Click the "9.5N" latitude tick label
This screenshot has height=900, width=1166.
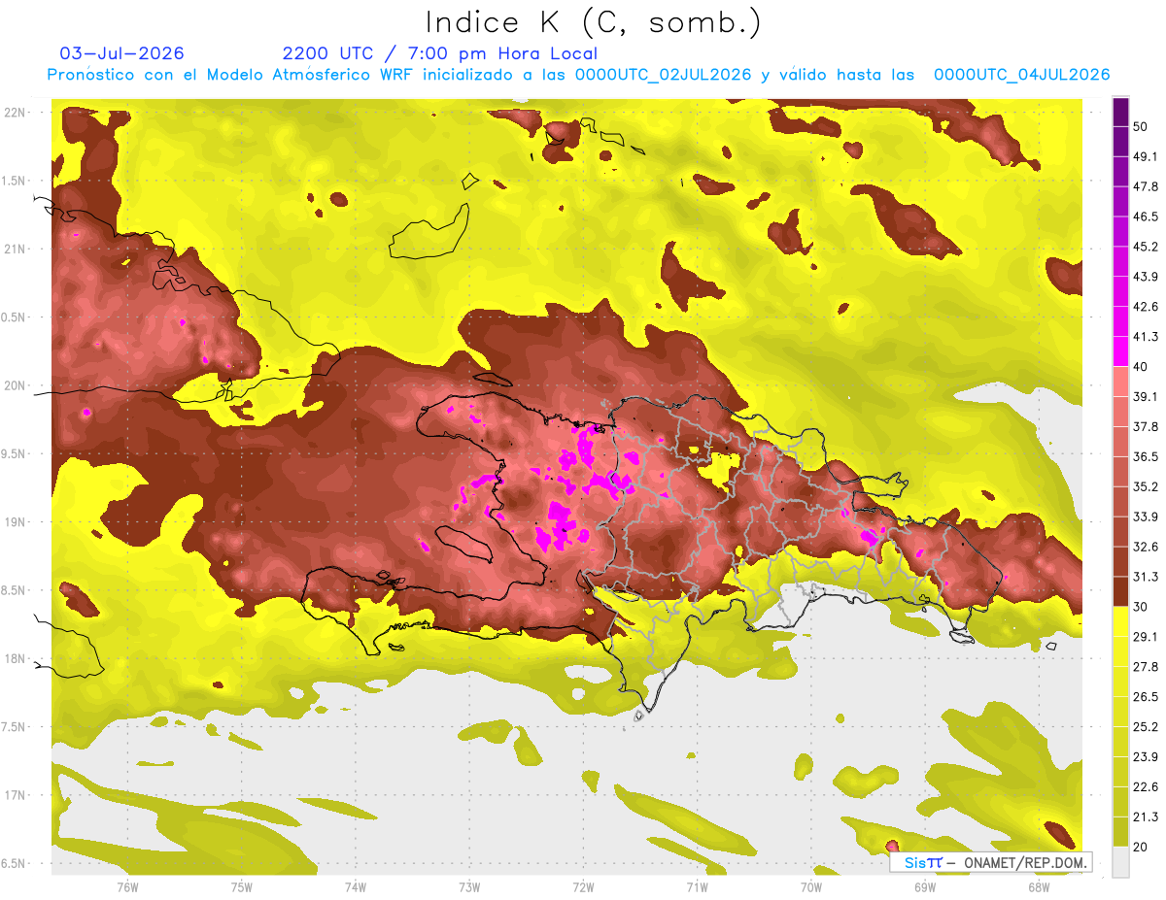click(15, 453)
